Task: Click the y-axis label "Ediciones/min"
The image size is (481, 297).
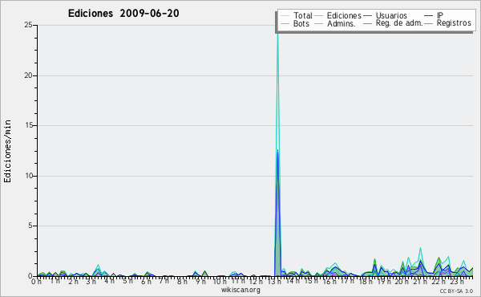Action: click(x=7, y=151)
